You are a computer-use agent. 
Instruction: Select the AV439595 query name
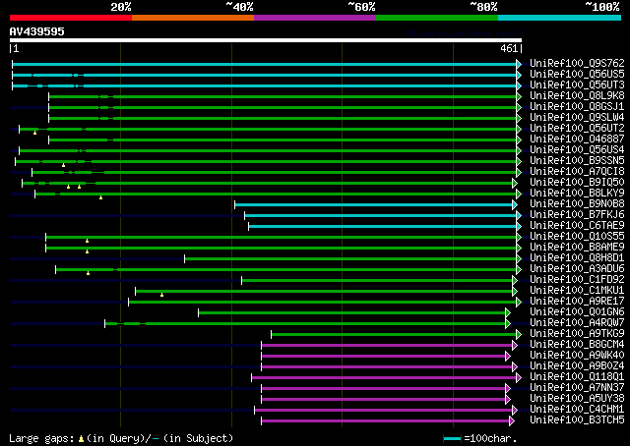[x=37, y=31]
